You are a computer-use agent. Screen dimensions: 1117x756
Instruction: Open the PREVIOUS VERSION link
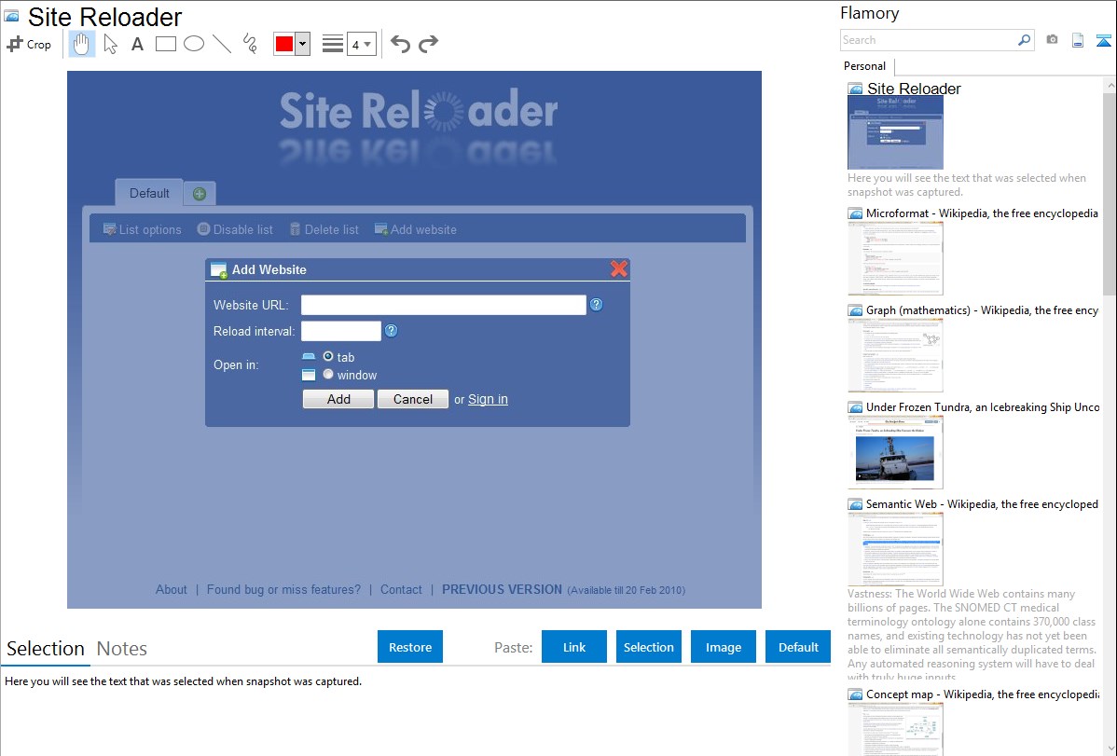click(x=503, y=589)
